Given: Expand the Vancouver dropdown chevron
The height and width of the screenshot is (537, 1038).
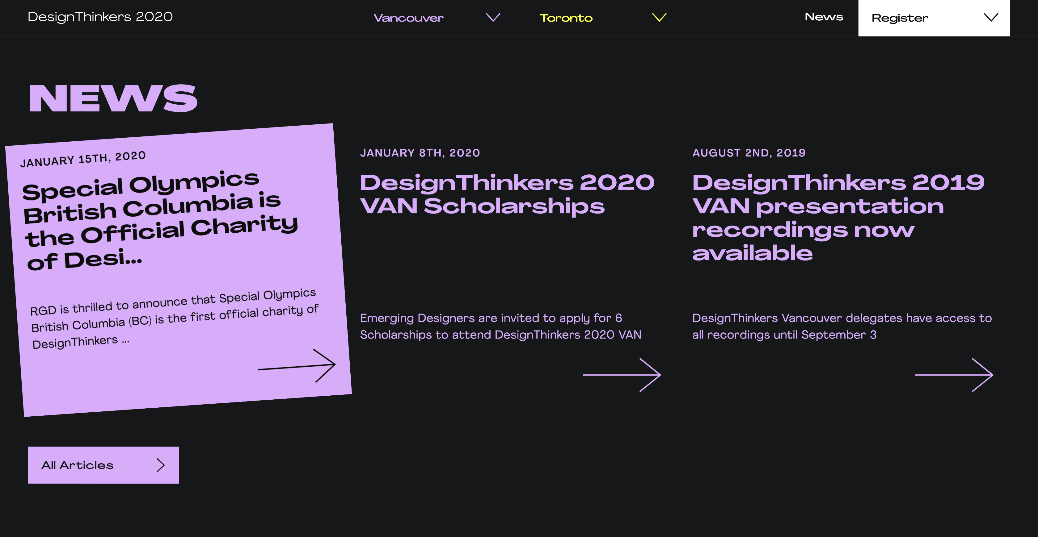Looking at the screenshot, I should tap(493, 17).
